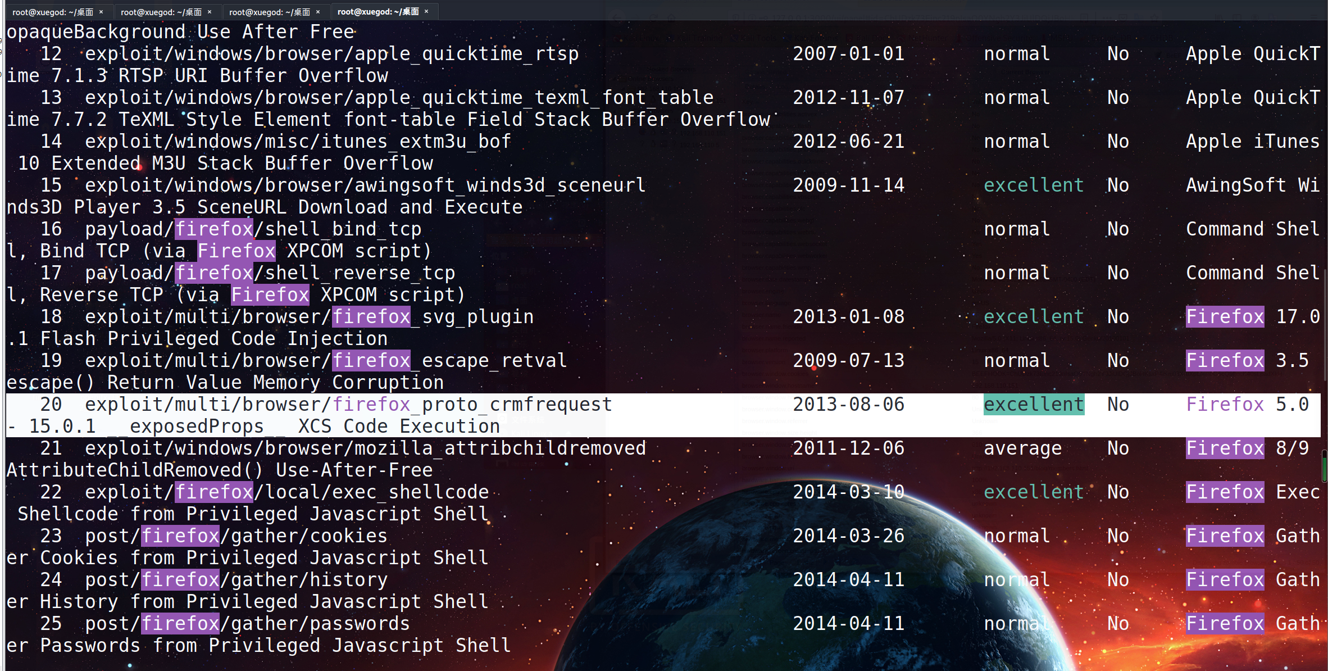Click module path itunes_extm3u_bof in row 14
1328x671 pixels.
coord(298,142)
